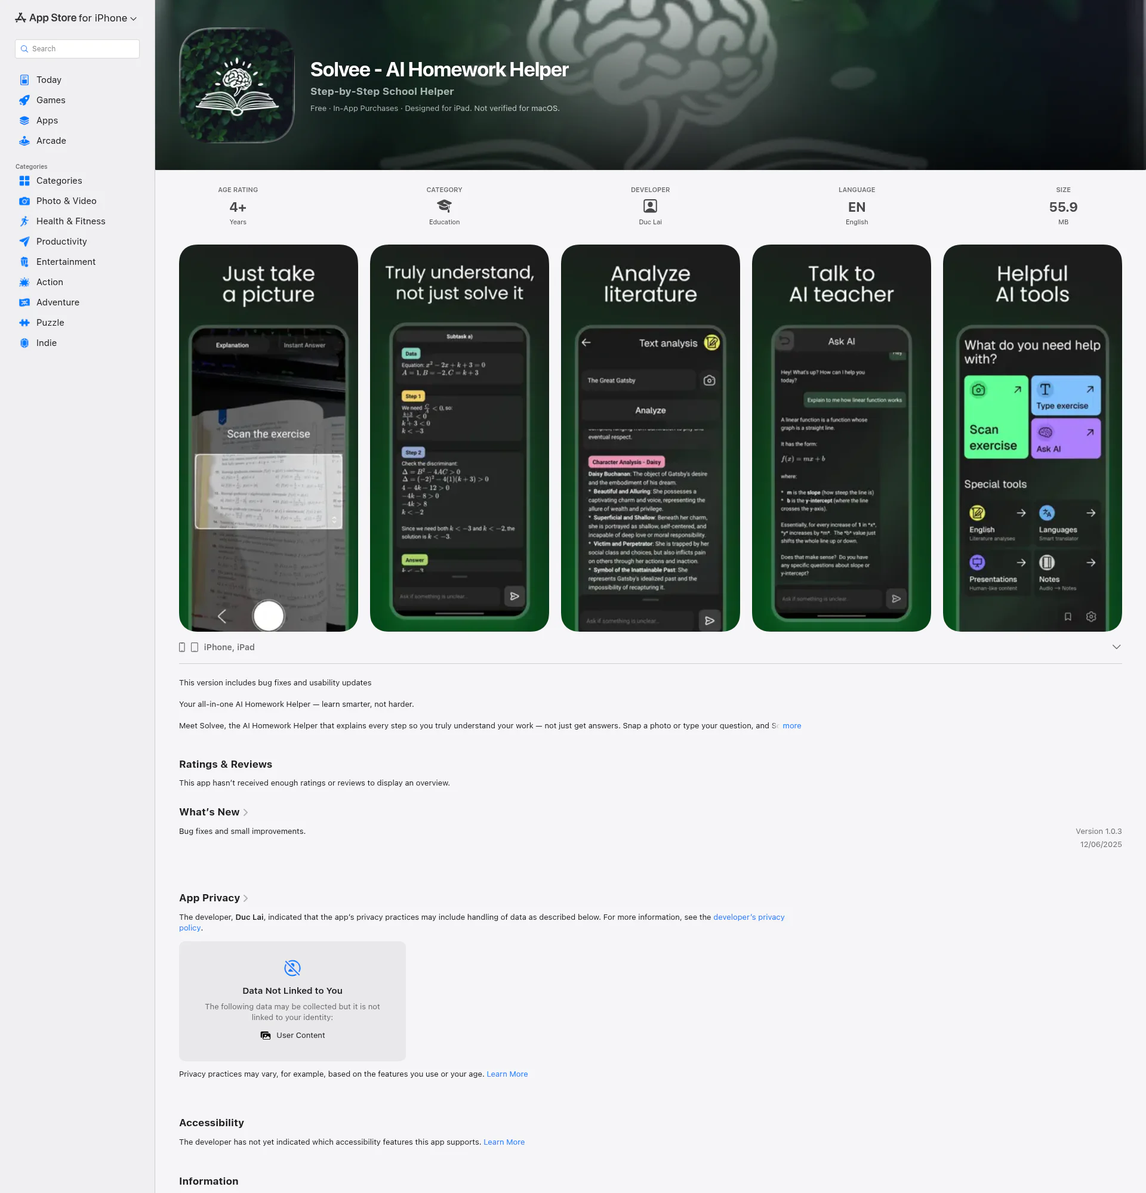The width and height of the screenshot is (1146, 1193).
Task: Click Learn More under Accessibility
Action: 504,1142
